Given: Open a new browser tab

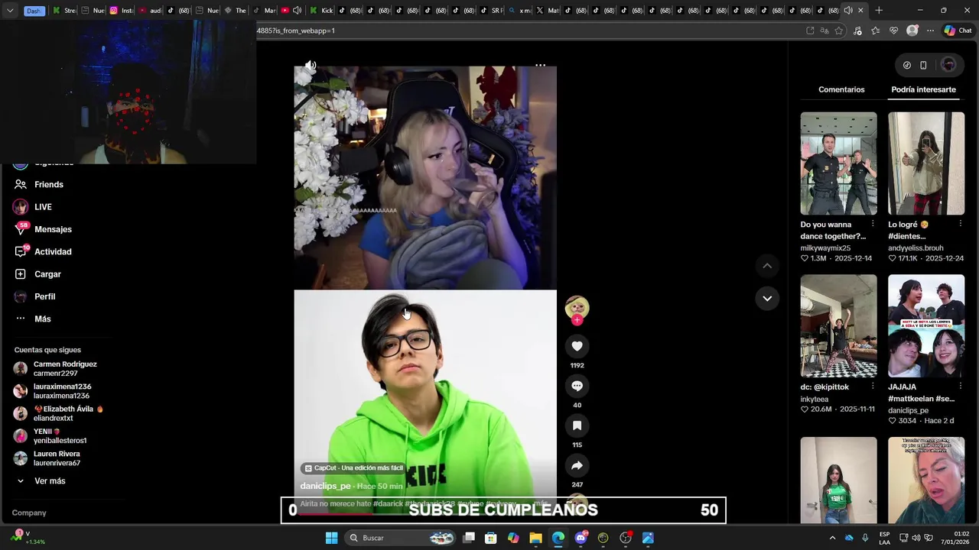Looking at the screenshot, I should pyautogui.click(x=879, y=11).
